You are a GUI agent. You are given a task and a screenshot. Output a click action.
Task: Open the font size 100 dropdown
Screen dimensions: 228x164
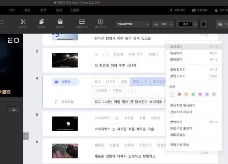click(163, 24)
